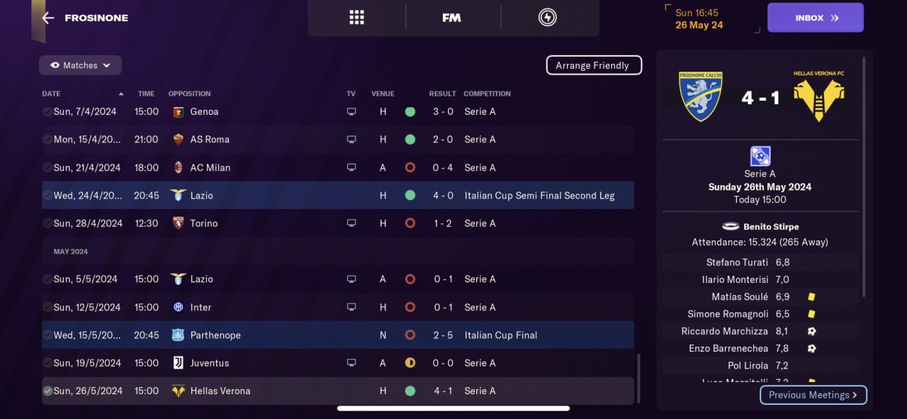This screenshot has width=907, height=419.
Task: Click the Genoa club badge
Action: coord(179,112)
